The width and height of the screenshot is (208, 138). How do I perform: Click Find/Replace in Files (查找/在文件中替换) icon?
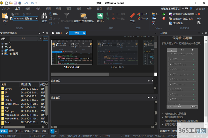(83, 16)
